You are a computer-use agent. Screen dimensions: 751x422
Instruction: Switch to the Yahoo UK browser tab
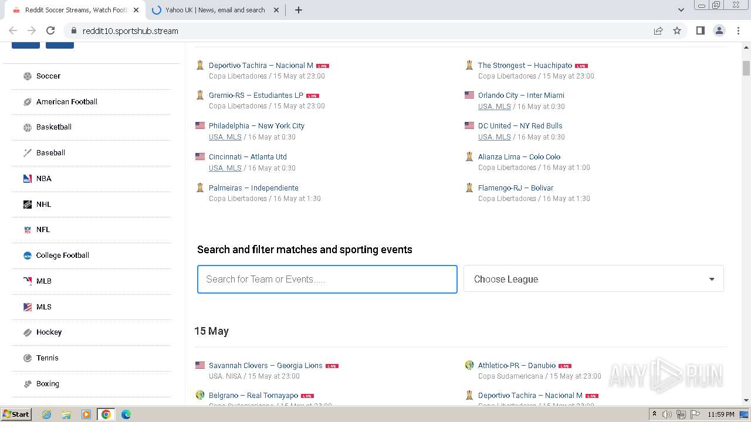[x=215, y=10]
